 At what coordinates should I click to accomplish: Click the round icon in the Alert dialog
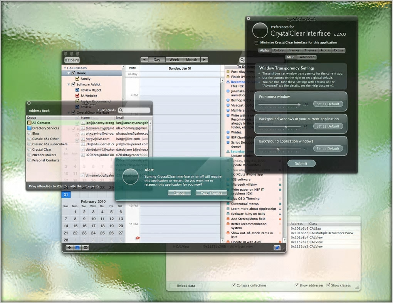pyautogui.click(x=130, y=176)
